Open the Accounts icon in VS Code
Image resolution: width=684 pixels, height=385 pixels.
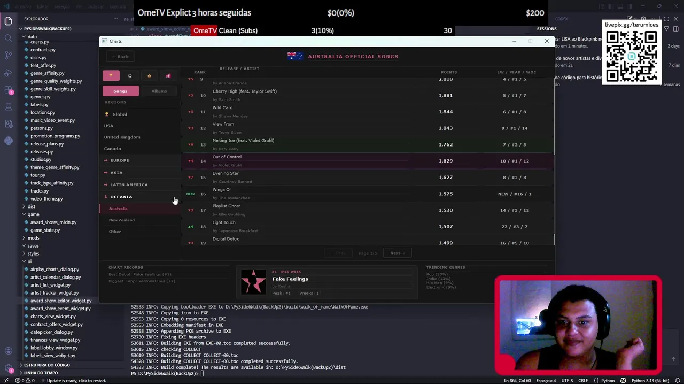[8, 351]
